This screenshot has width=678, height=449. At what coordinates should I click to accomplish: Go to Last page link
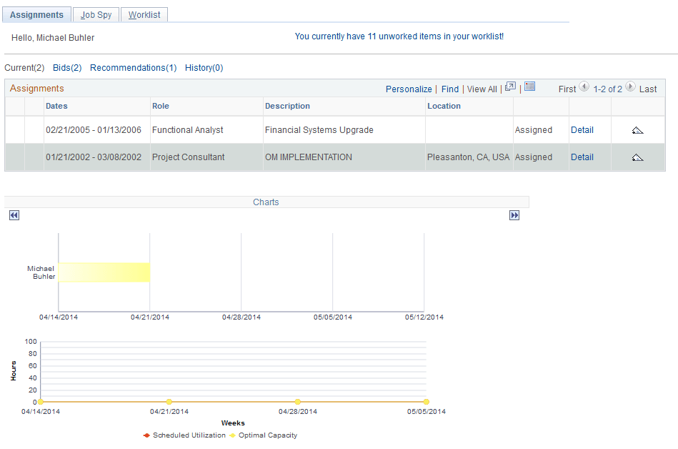[648, 89]
